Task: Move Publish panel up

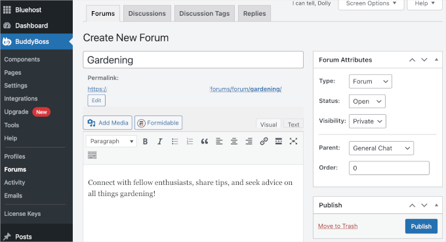Action: coord(412,205)
